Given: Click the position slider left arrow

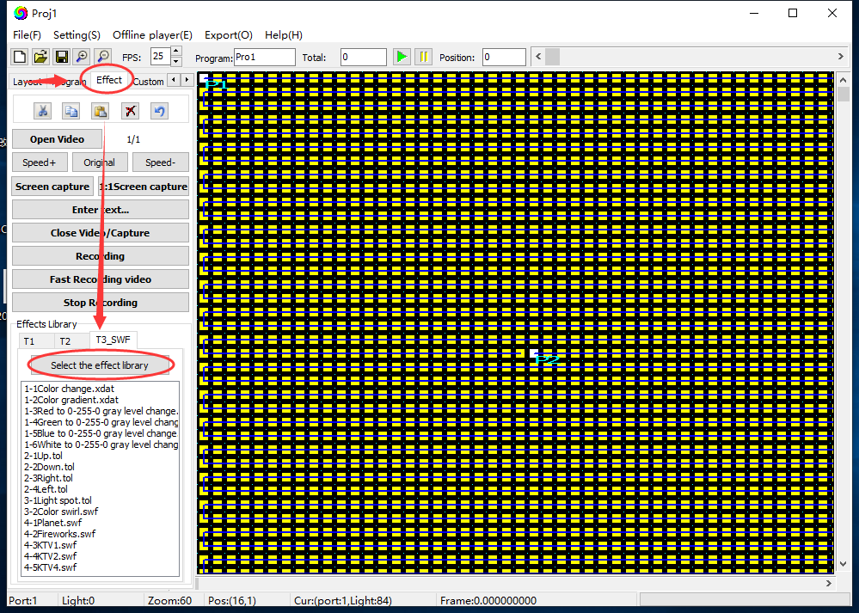Looking at the screenshot, I should point(538,57).
